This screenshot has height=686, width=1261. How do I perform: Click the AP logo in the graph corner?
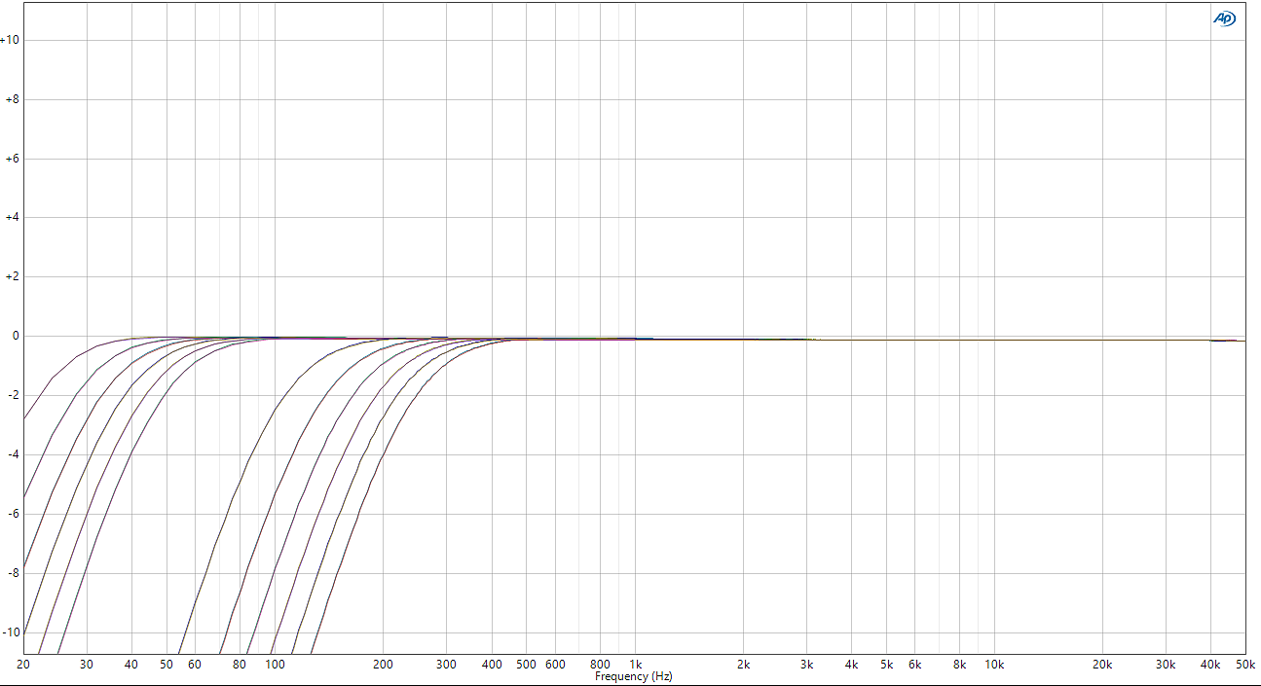[1224, 18]
